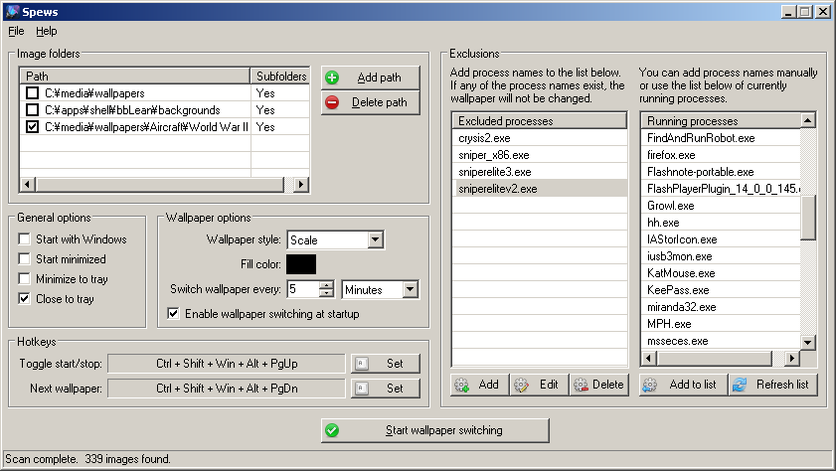Click the Delete path button label
836x471 pixels.
tap(379, 102)
